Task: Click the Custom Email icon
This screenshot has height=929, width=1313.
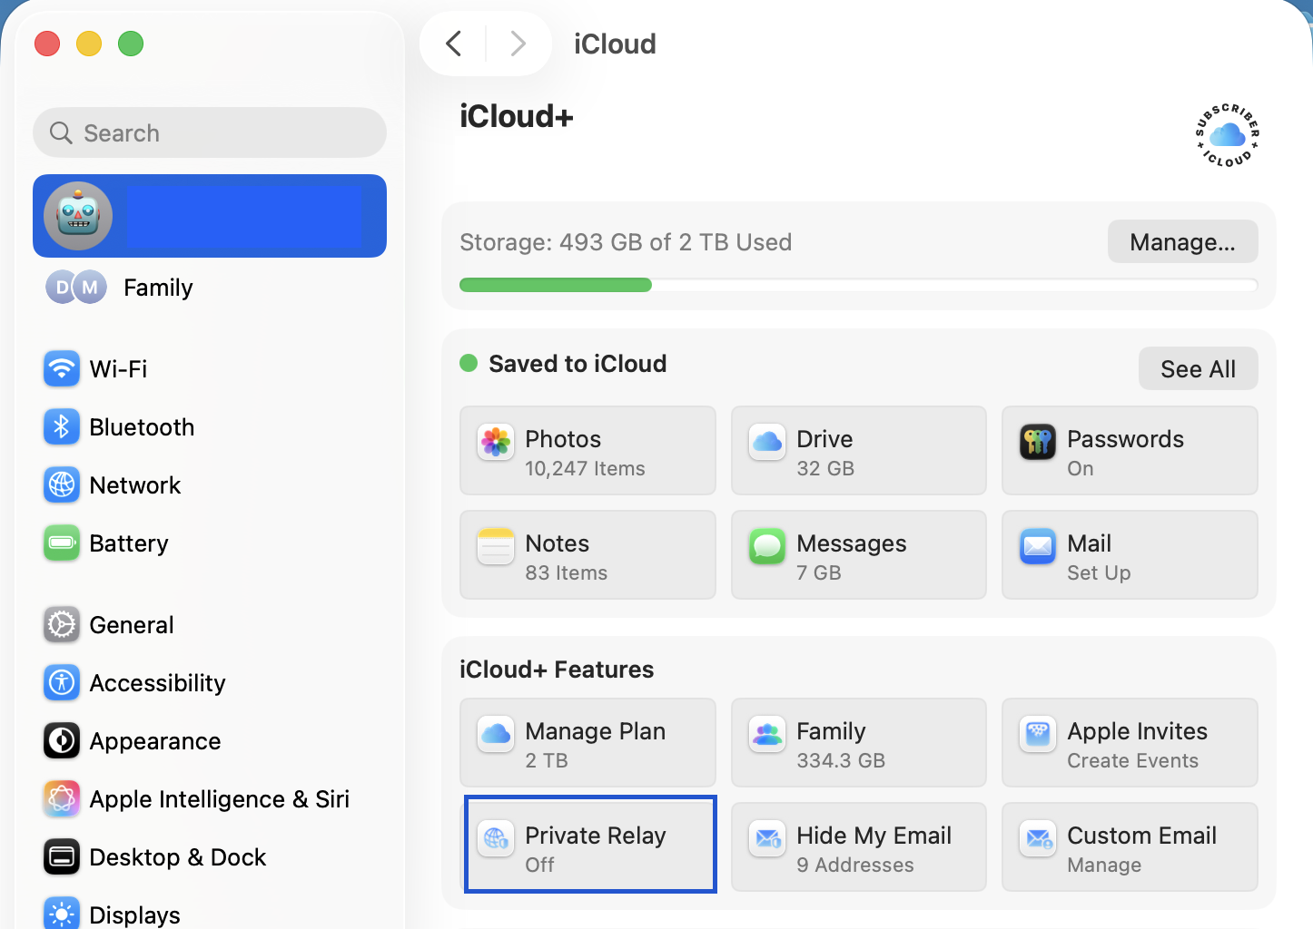Action: click(x=1038, y=839)
